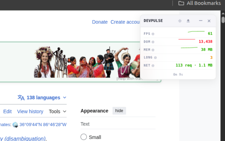
Task: Expand the 138 languages dropdown
Action: (x=42, y=98)
